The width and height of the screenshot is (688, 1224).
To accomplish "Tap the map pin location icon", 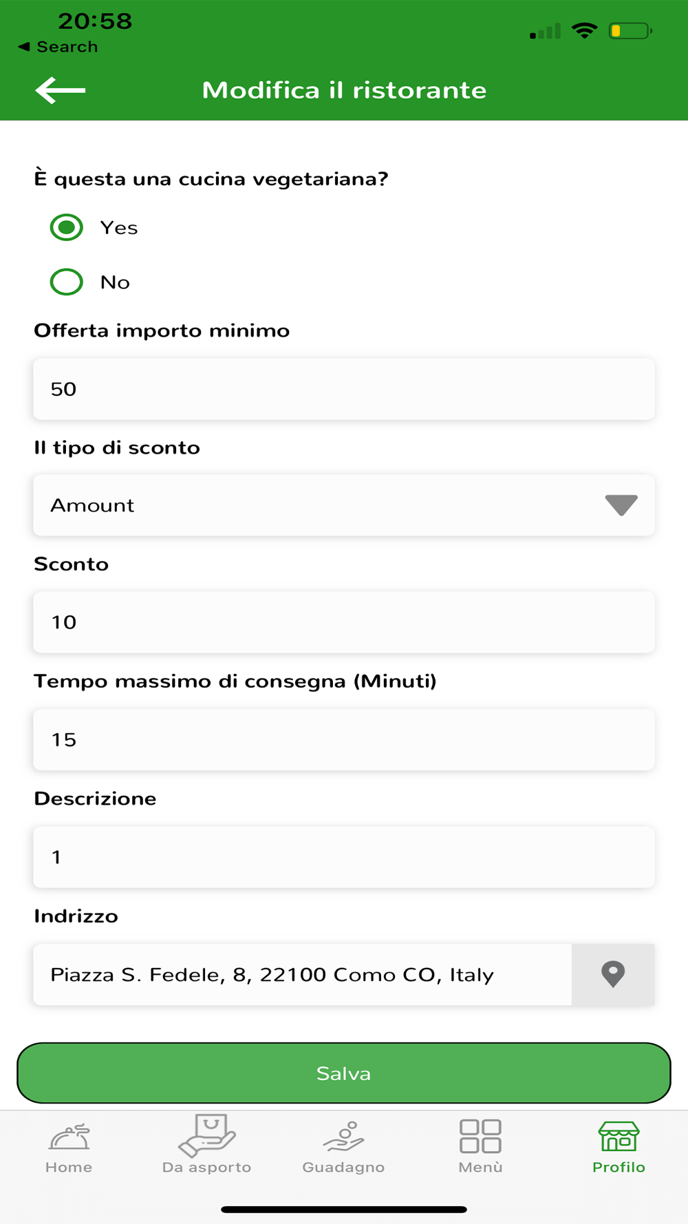I will [x=613, y=974].
